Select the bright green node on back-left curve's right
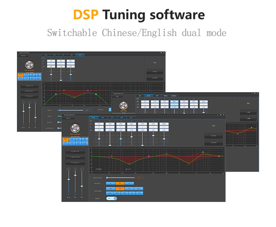276x227 pixels. click(96, 94)
